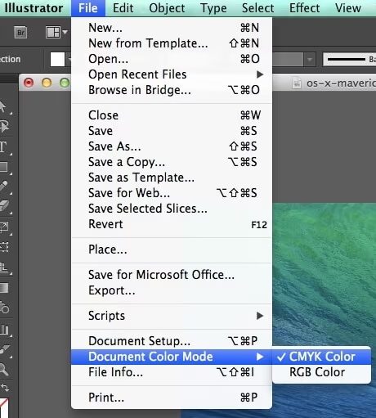Select the Selection arrow tool
The height and width of the screenshot is (418, 376).
[x=2, y=107]
